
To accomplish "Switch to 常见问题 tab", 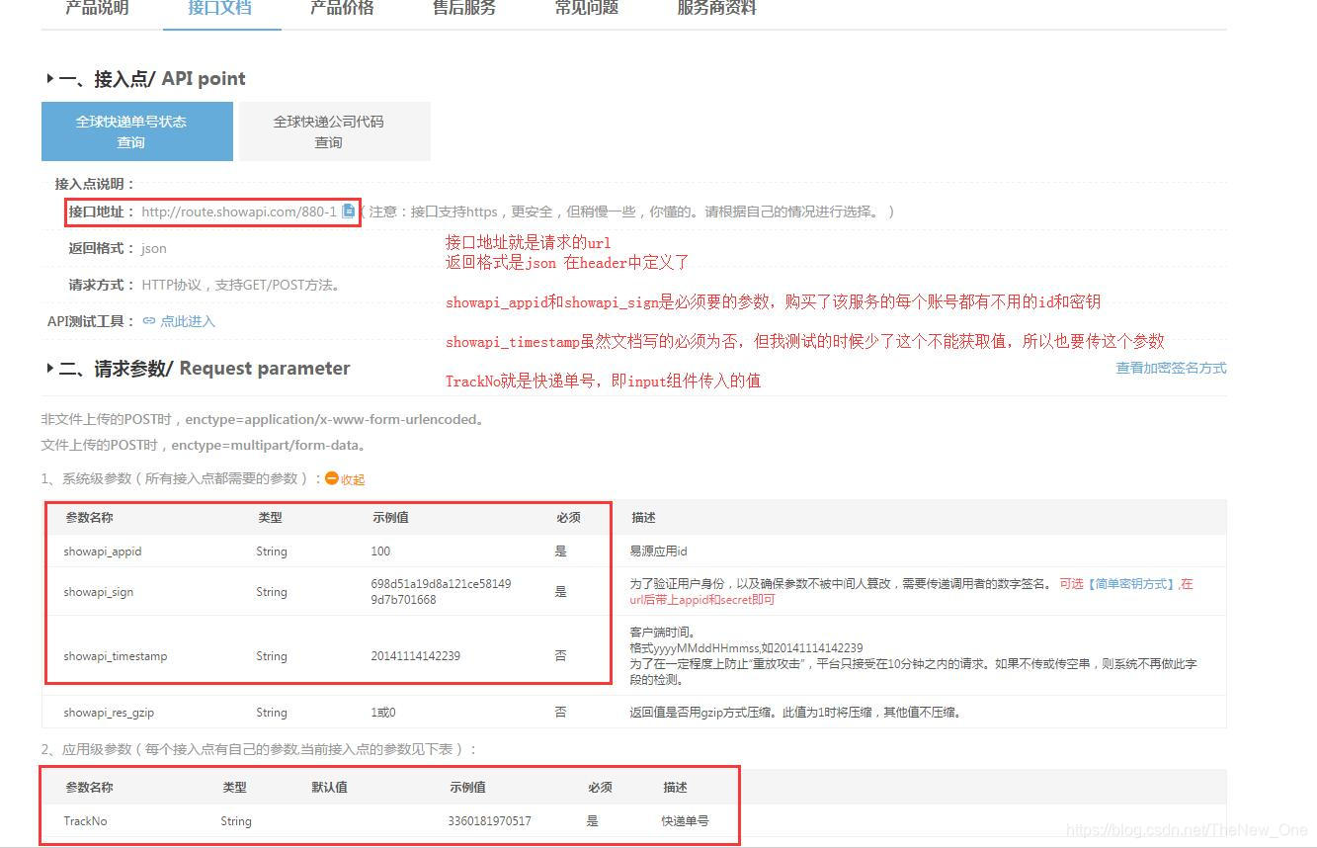I will point(587,8).
